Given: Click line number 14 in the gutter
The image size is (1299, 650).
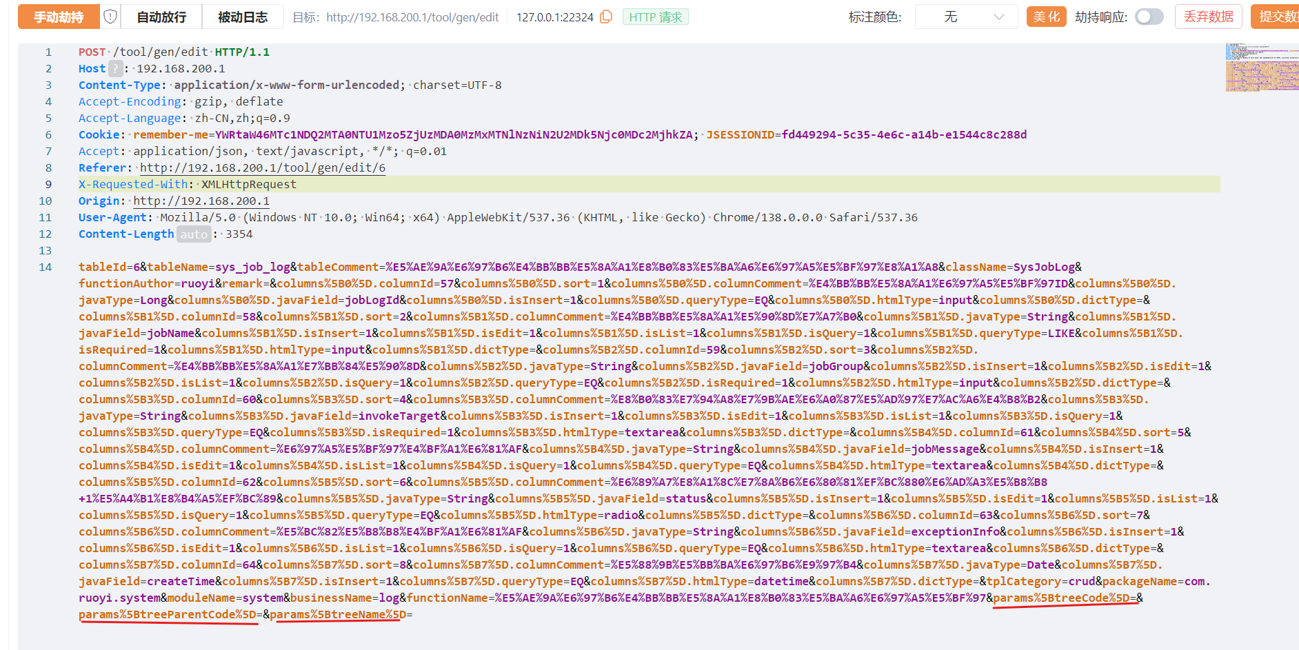Looking at the screenshot, I should tap(46, 267).
